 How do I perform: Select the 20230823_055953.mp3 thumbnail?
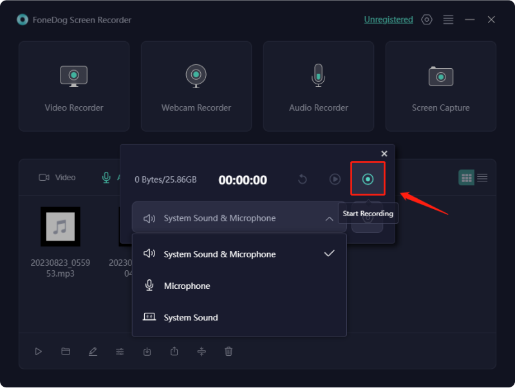61,227
